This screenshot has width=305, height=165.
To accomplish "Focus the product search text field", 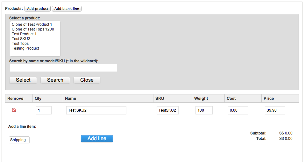I will [63, 68].
